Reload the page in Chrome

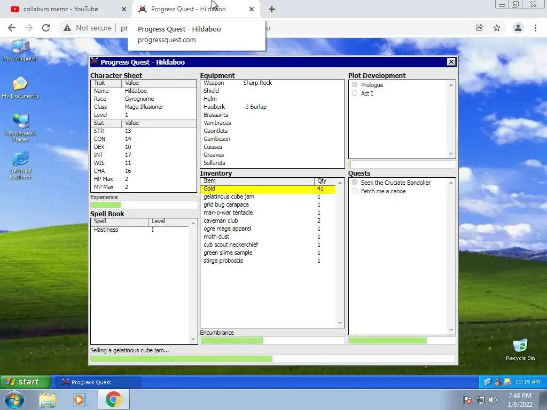[x=46, y=28]
